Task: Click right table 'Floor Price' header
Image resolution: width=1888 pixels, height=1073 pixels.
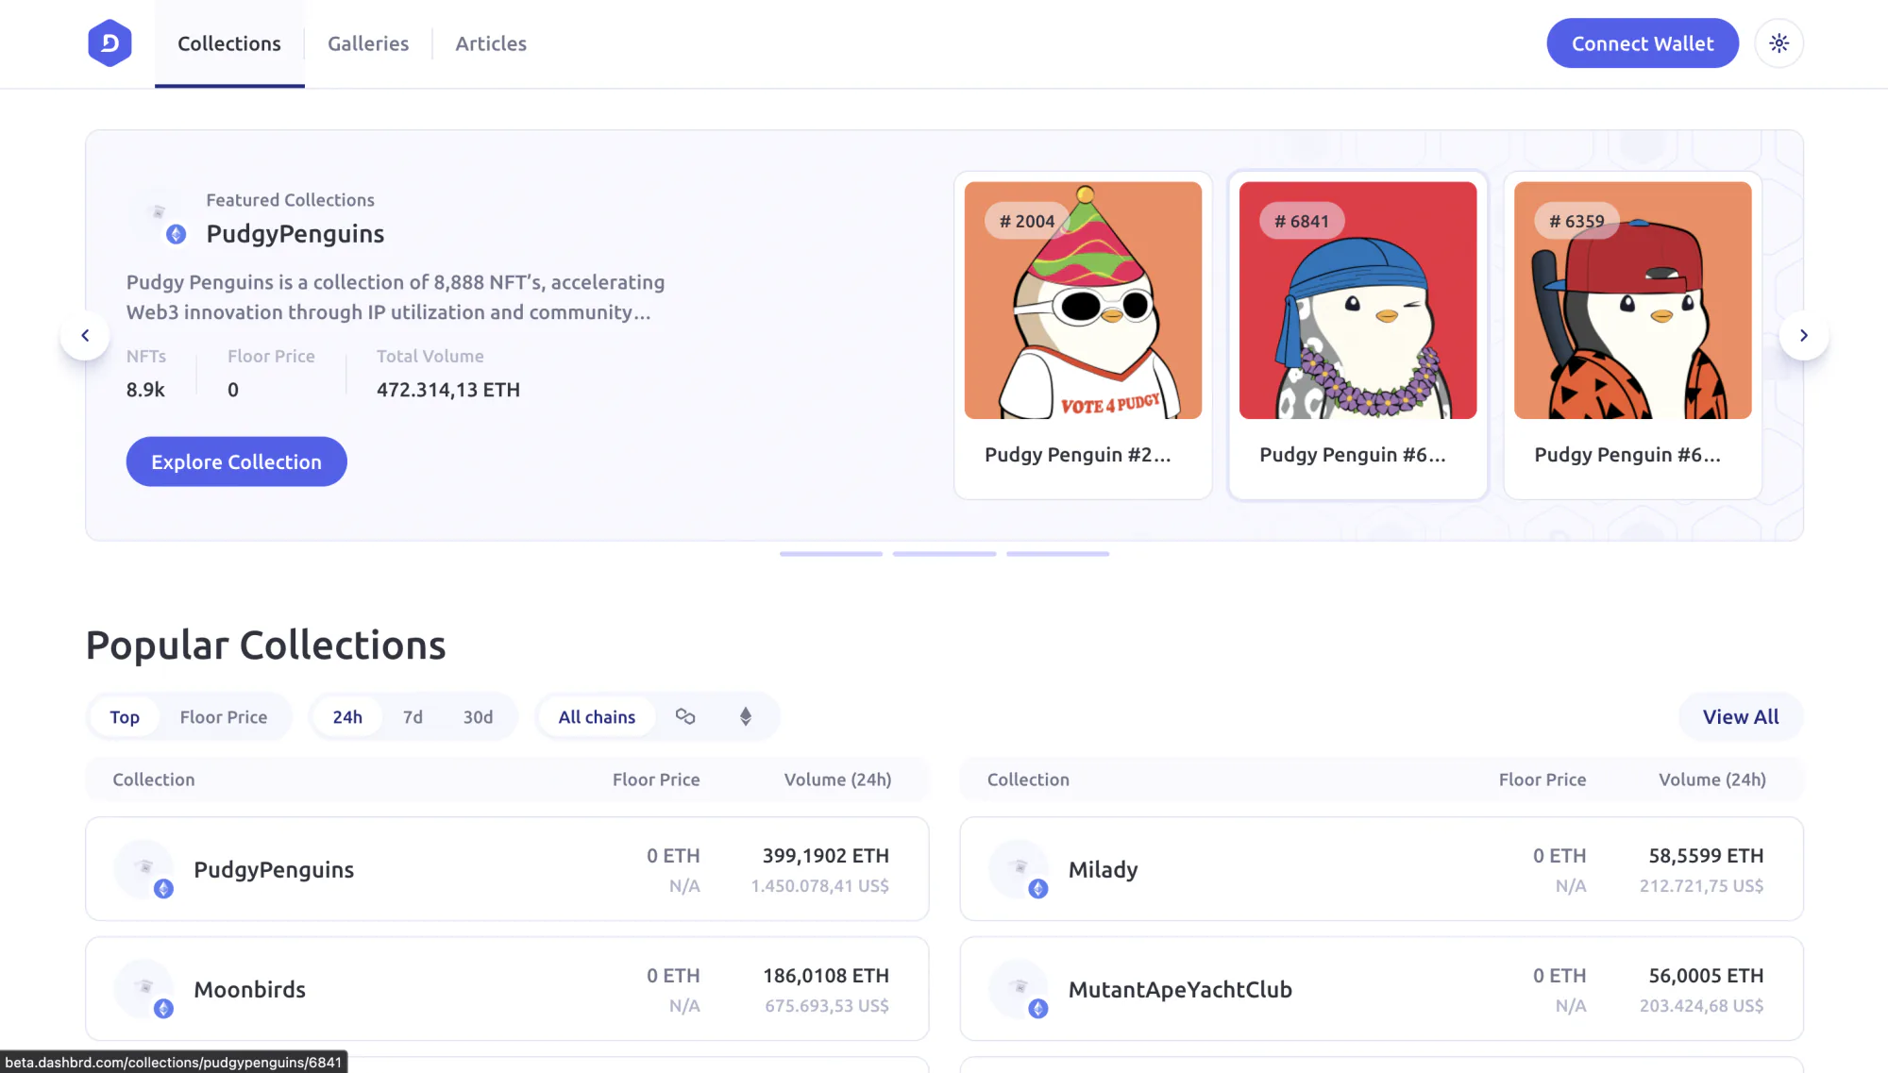Action: (x=1542, y=780)
